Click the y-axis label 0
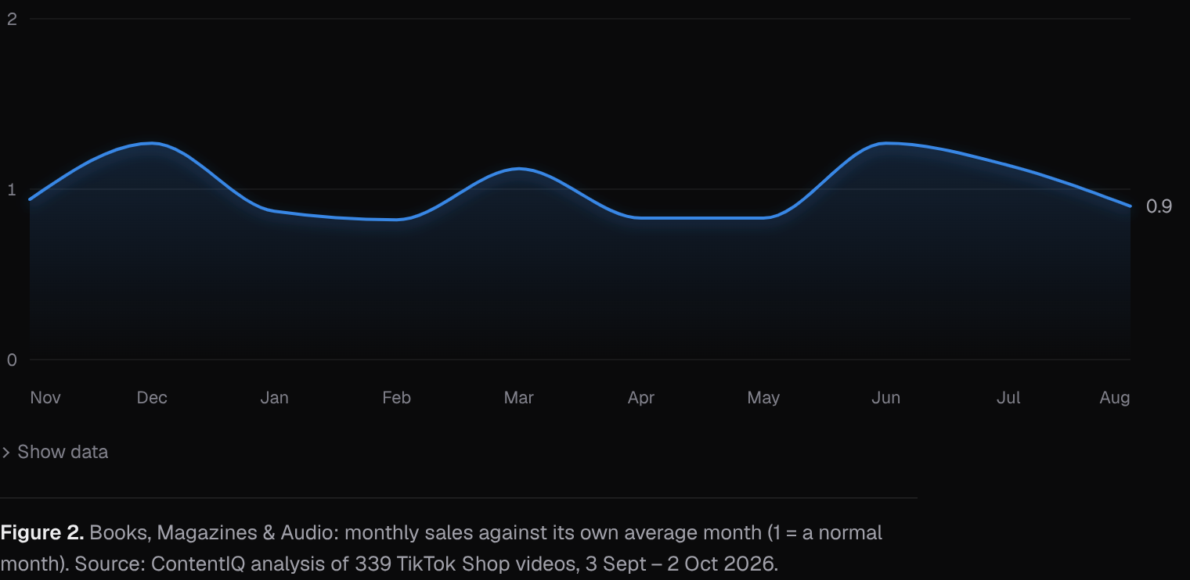Image resolution: width=1190 pixels, height=580 pixels. (x=12, y=360)
